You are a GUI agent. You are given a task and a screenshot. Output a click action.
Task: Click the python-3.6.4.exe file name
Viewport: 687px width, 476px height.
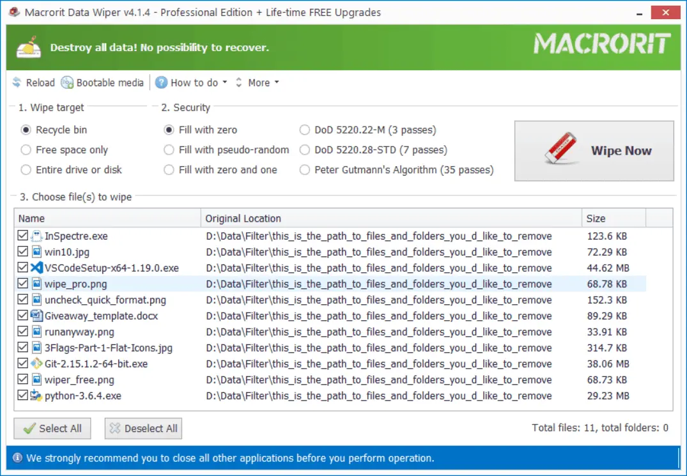83,396
